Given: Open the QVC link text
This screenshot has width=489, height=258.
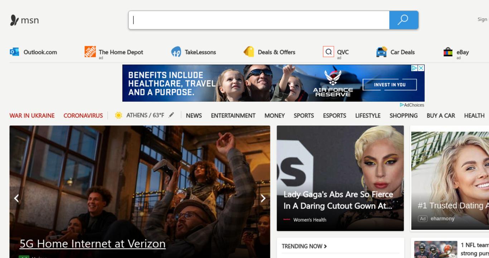Looking at the screenshot, I should (343, 52).
